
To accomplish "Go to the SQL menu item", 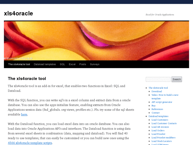I will tap(62, 64).
